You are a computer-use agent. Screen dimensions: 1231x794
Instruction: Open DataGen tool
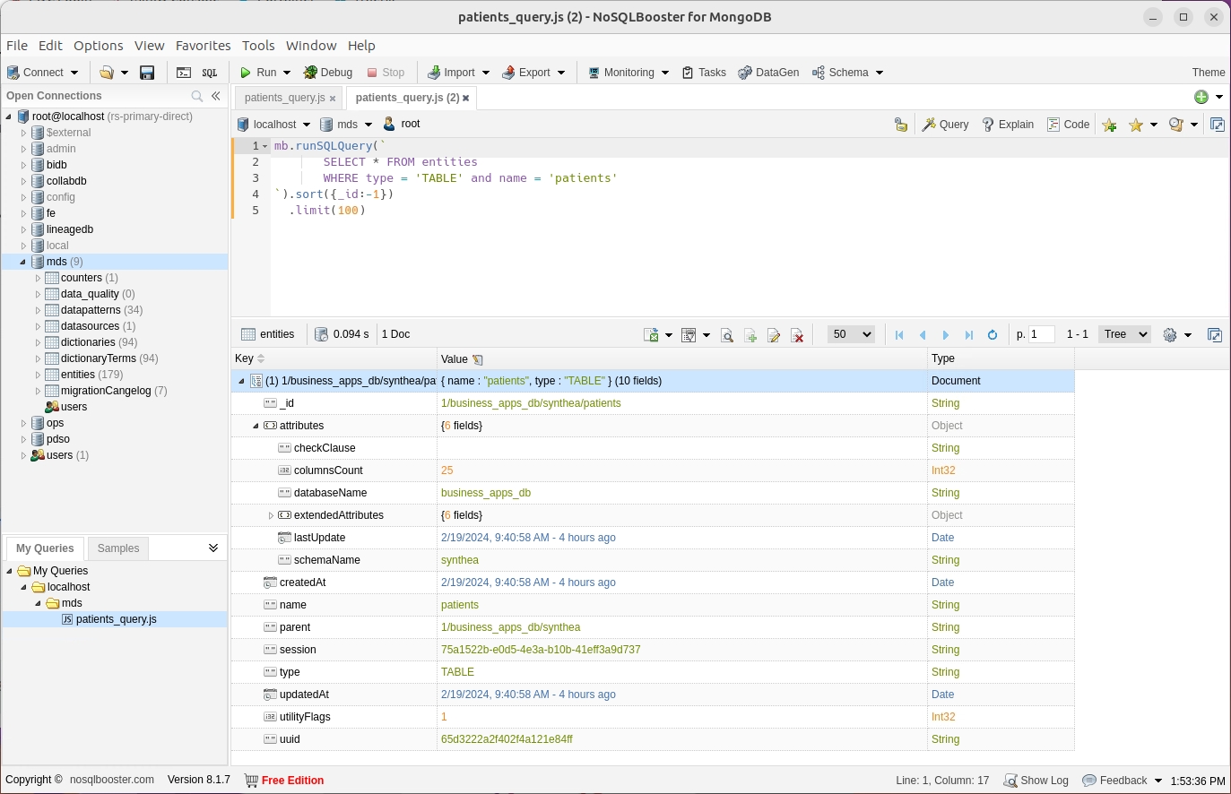(x=768, y=73)
